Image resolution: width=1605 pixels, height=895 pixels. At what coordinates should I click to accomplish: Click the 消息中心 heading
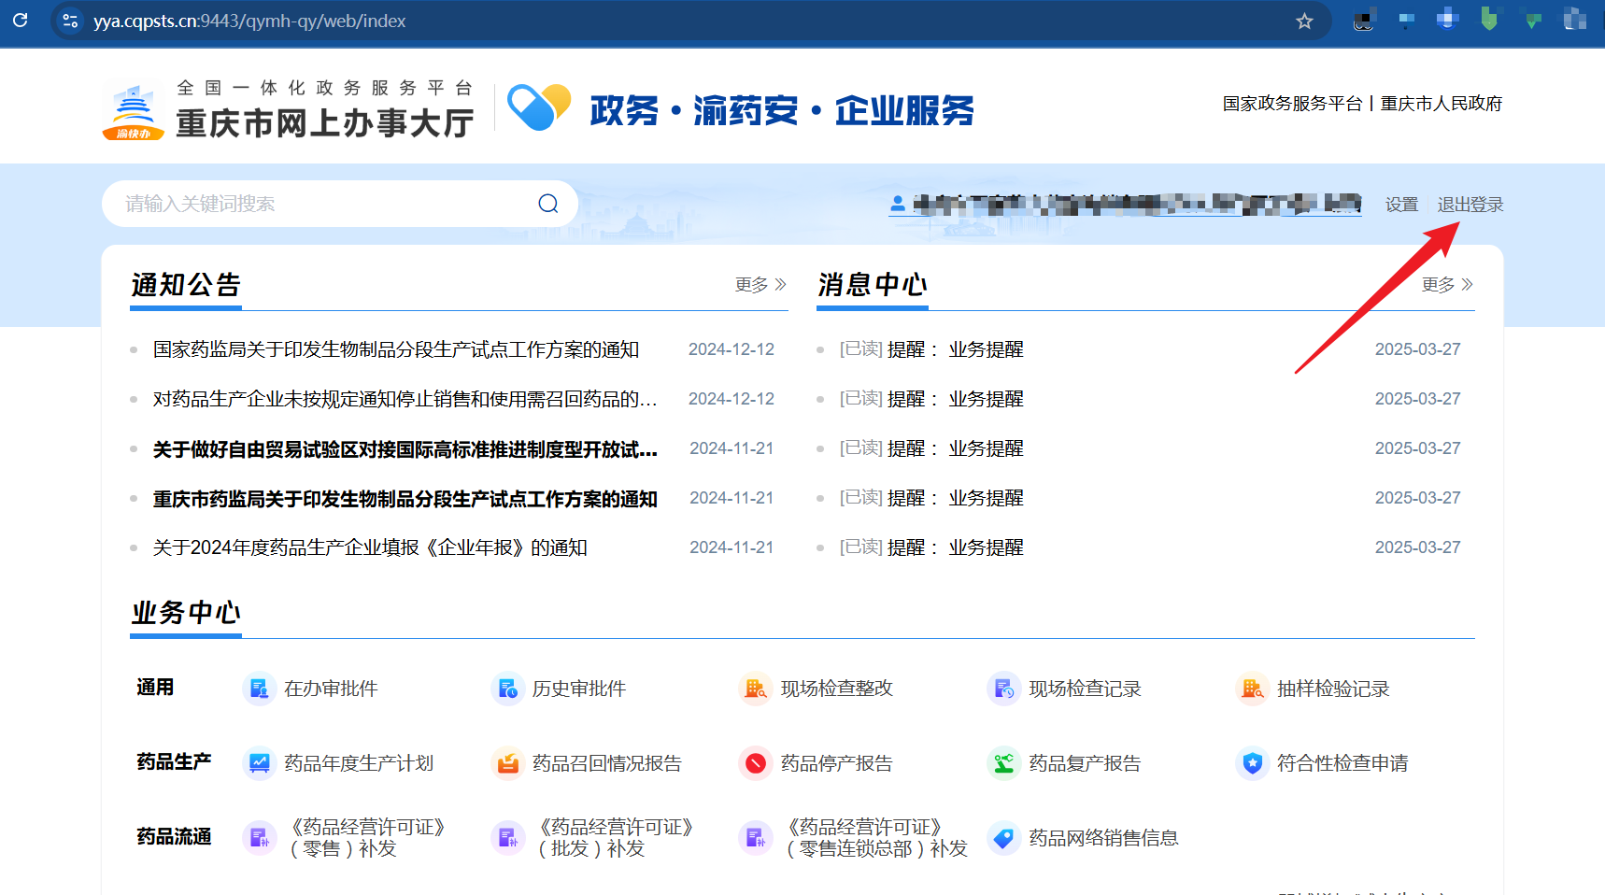[873, 285]
